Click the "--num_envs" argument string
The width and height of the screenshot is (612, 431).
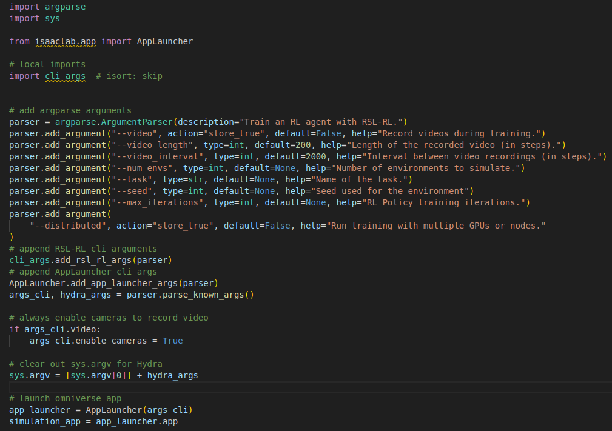tap(142, 168)
